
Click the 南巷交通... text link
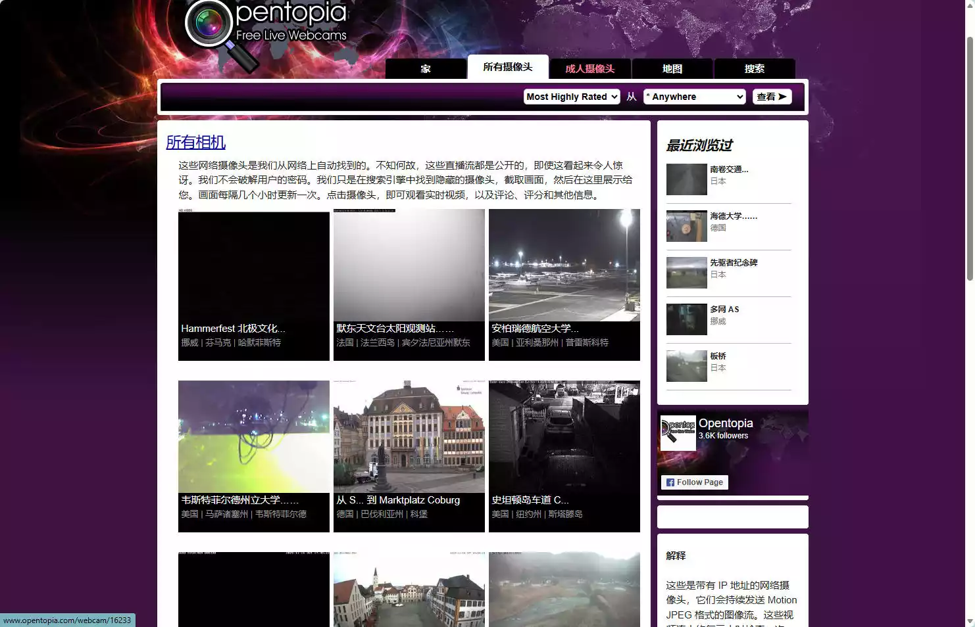(729, 169)
